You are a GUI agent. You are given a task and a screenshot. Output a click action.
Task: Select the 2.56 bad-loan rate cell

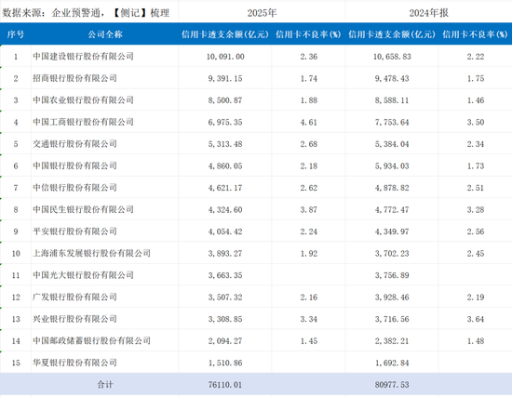tap(476, 232)
